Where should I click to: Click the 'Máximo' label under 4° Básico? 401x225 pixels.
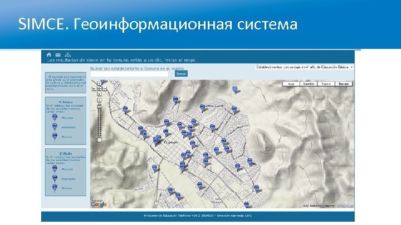tap(67, 118)
